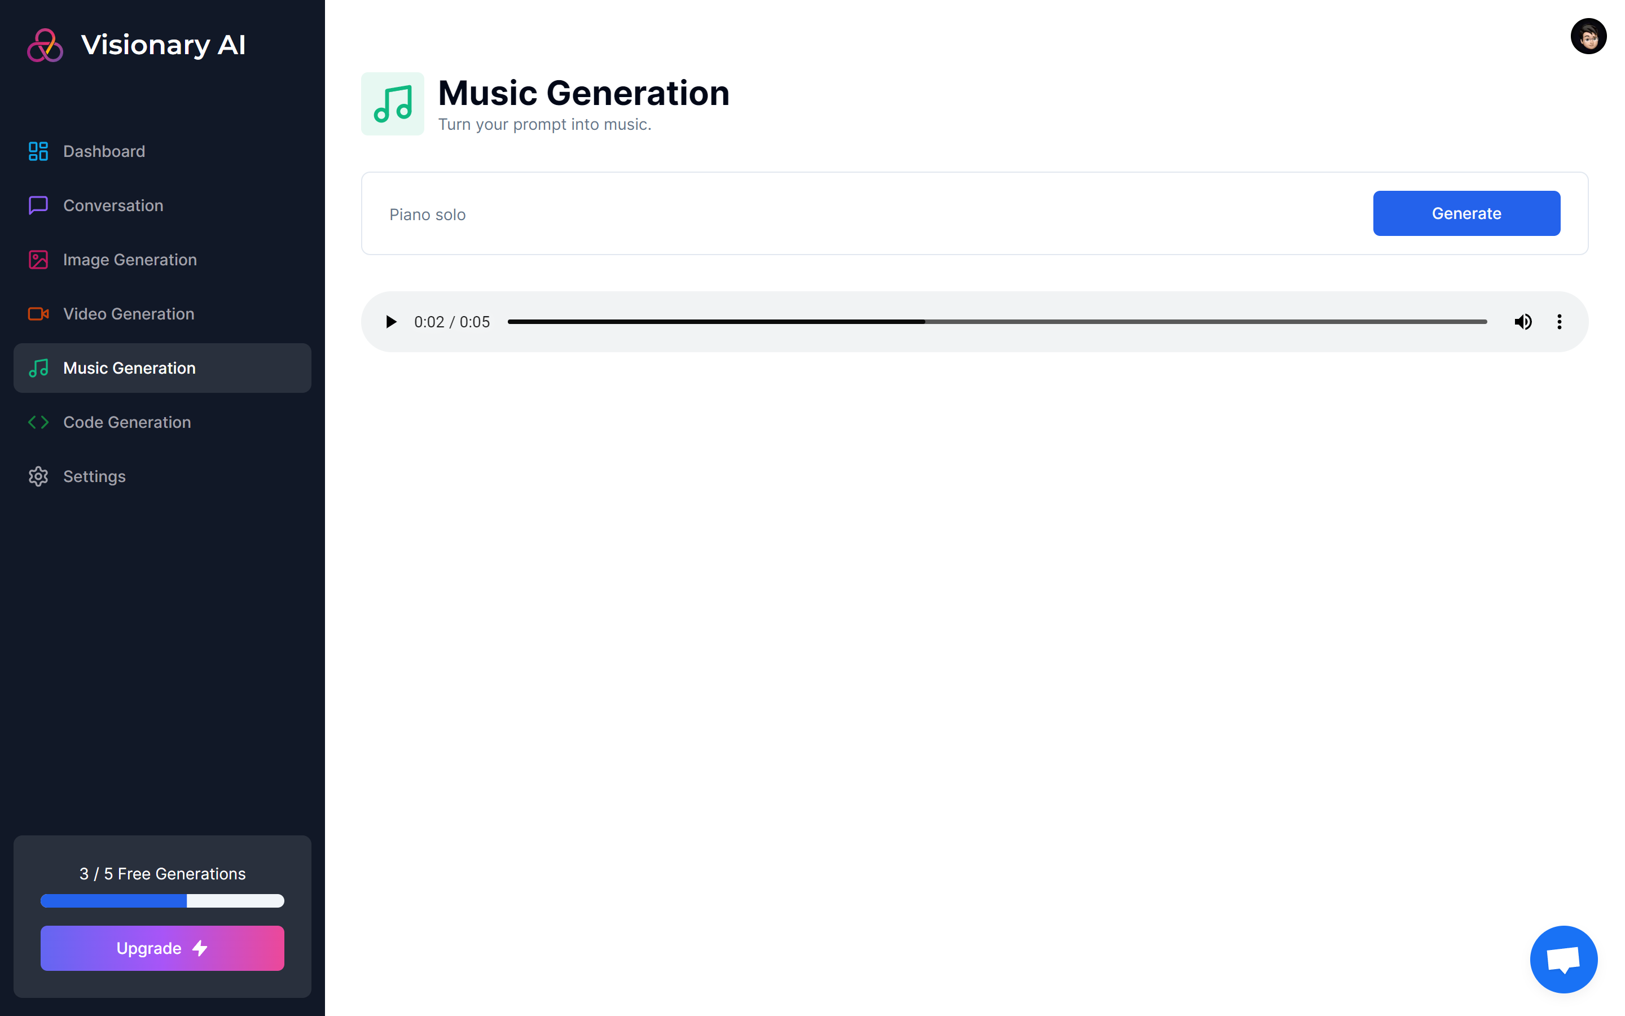1625x1016 pixels.
Task: Click the large music note header icon
Action: point(393,104)
